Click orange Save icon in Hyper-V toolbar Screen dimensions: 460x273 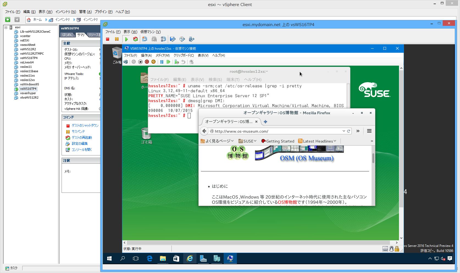click(153, 62)
